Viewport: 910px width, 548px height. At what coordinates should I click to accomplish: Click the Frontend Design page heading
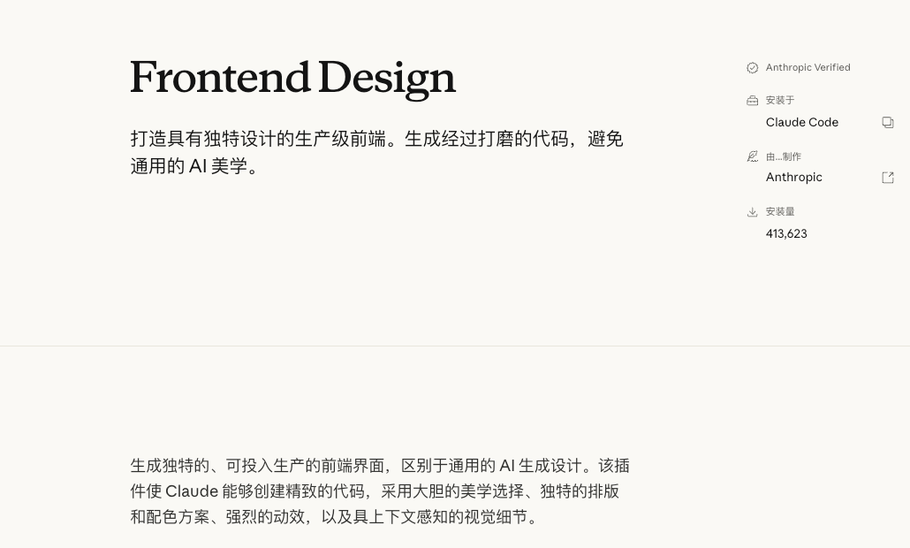(x=293, y=79)
